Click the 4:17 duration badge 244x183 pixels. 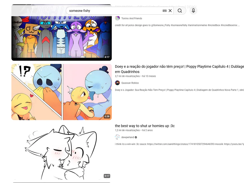[107, 57]
